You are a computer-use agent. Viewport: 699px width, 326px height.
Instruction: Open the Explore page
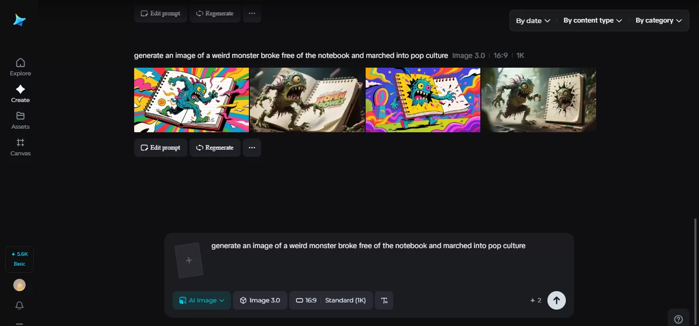click(20, 67)
